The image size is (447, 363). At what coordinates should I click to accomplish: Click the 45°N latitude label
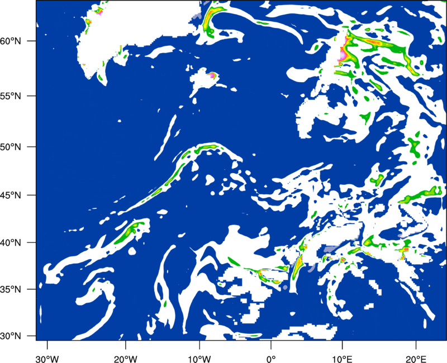(11, 195)
